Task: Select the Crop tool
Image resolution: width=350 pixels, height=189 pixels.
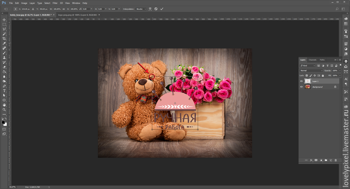Action: tap(4, 38)
